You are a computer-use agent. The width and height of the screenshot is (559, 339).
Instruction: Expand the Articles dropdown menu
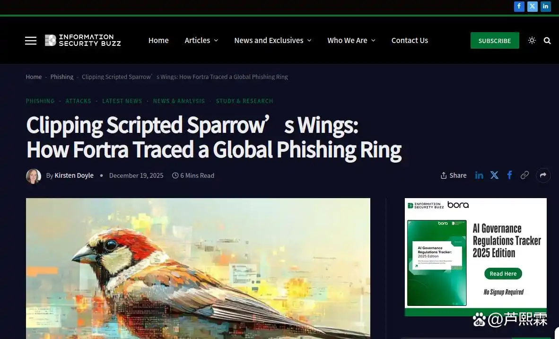pos(201,40)
